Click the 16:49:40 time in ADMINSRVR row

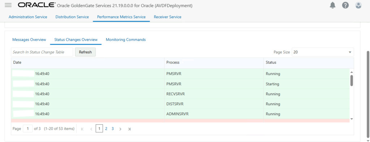(42, 114)
